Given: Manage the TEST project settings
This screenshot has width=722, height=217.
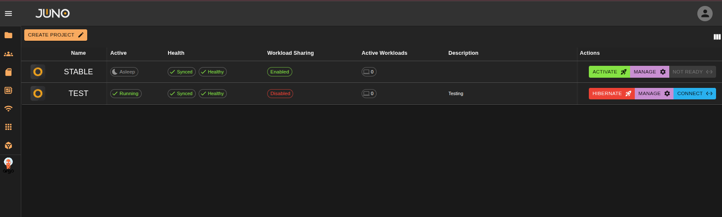Looking at the screenshot, I should click(654, 93).
